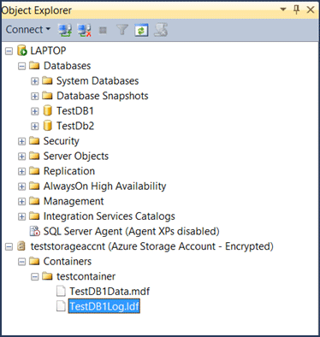Select the TestDB1 database label
This screenshot has width=320, height=337.
click(75, 110)
